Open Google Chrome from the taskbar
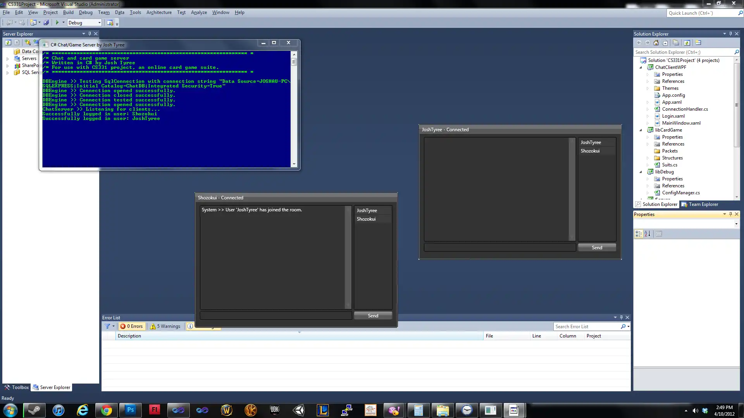744x418 pixels. (106, 410)
